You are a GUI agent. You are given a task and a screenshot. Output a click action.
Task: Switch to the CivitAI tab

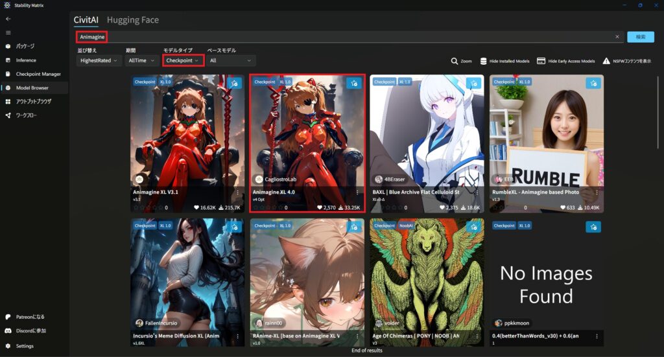[86, 20]
